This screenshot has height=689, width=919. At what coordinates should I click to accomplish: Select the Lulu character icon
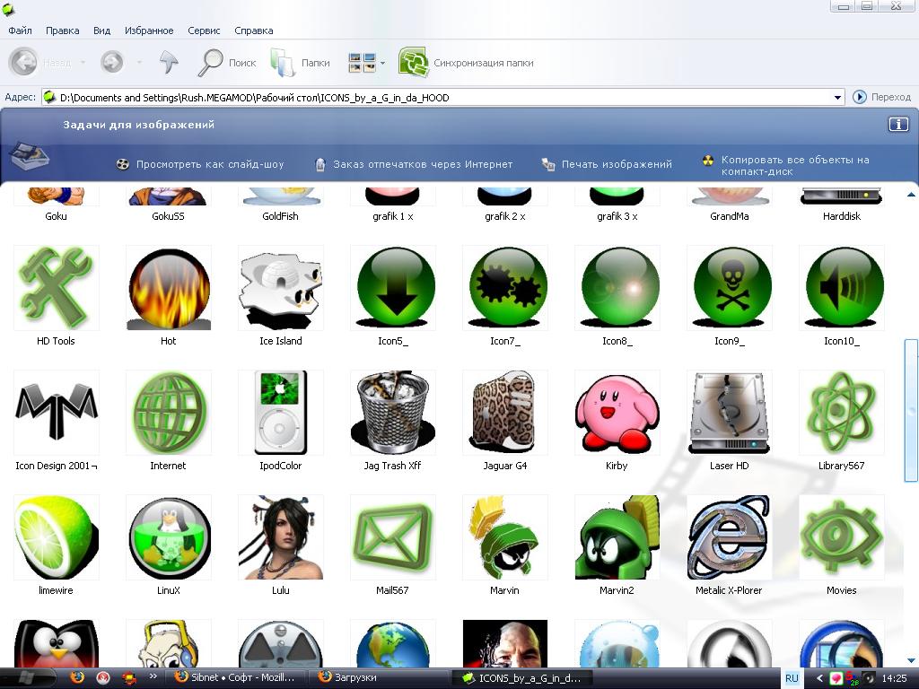[x=281, y=537]
